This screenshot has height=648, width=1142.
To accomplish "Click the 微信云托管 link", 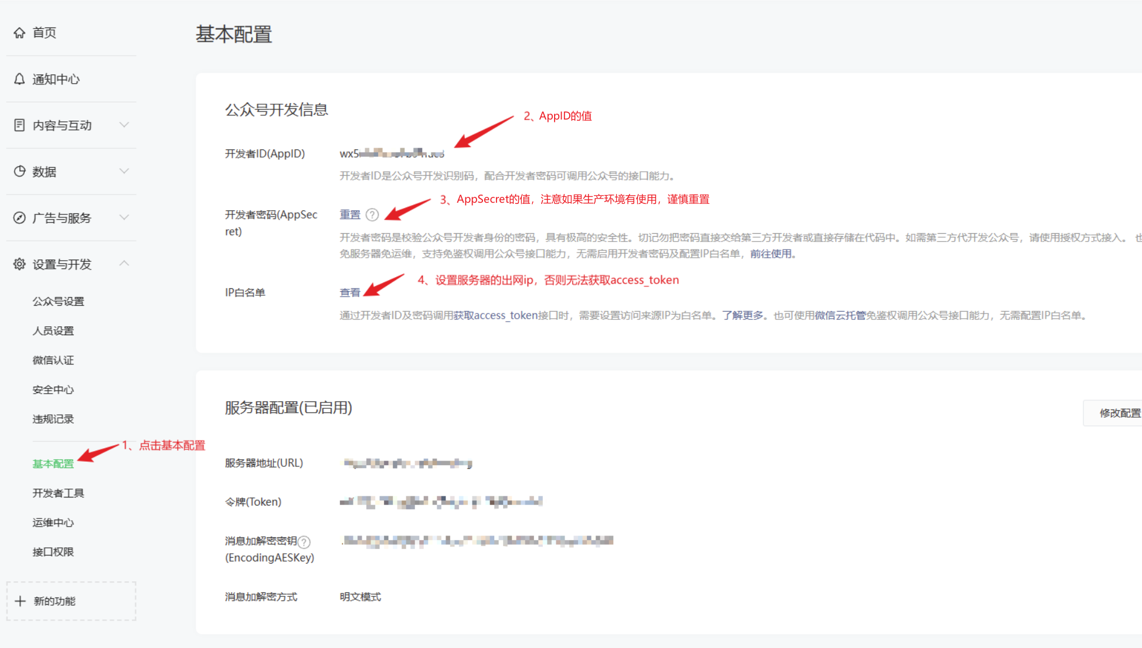I will pos(840,315).
